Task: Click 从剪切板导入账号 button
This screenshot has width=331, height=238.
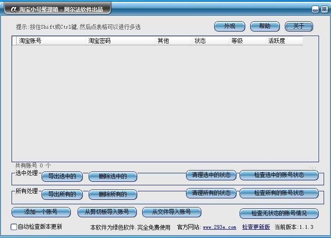Action: pos(107,212)
